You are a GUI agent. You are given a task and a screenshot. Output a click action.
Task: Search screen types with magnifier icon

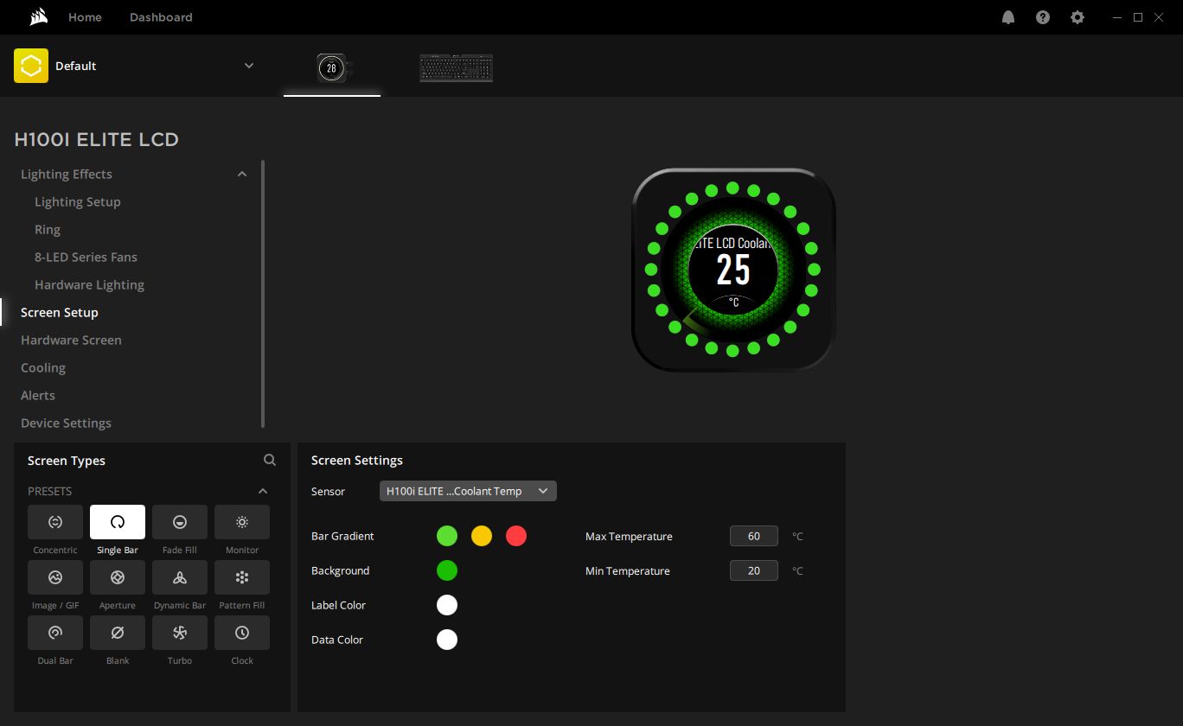(270, 461)
